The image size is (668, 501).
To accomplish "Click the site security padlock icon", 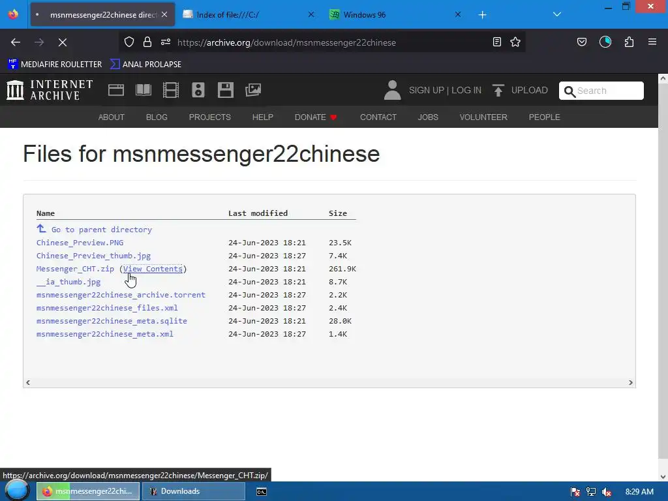I will pos(147,42).
